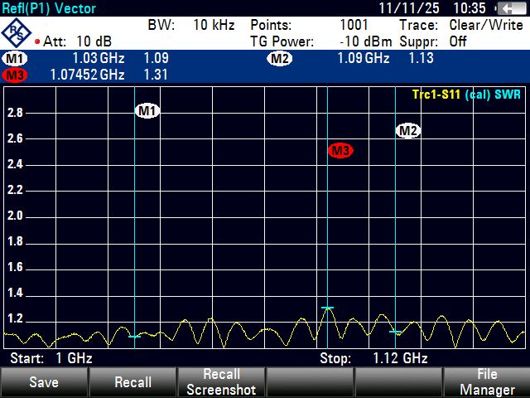Image resolution: width=530 pixels, height=398 pixels.
Task: Select the M2 marker label on graph
Action: pos(408,131)
